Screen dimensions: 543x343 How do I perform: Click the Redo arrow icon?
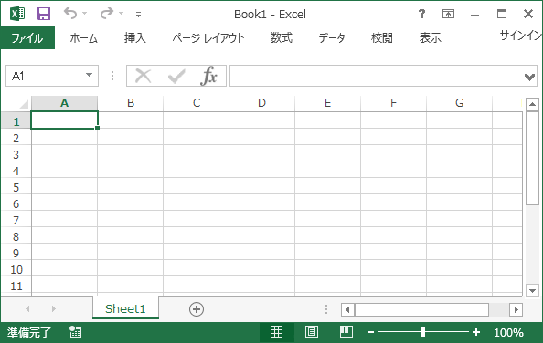tap(107, 14)
